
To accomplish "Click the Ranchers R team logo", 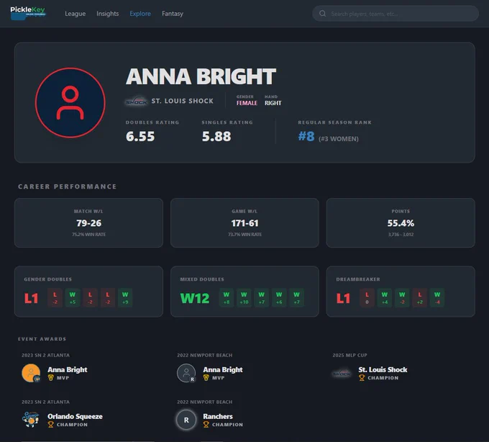I will click(x=186, y=420).
